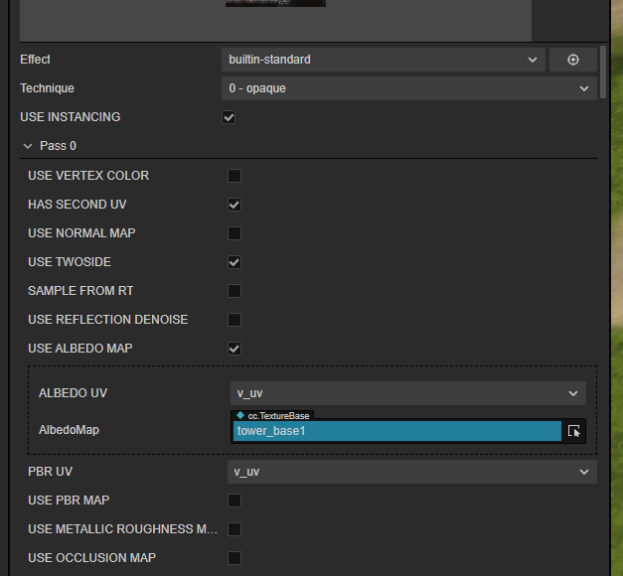Click the locate effect target icon
The width and height of the screenshot is (623, 576).
coord(573,60)
